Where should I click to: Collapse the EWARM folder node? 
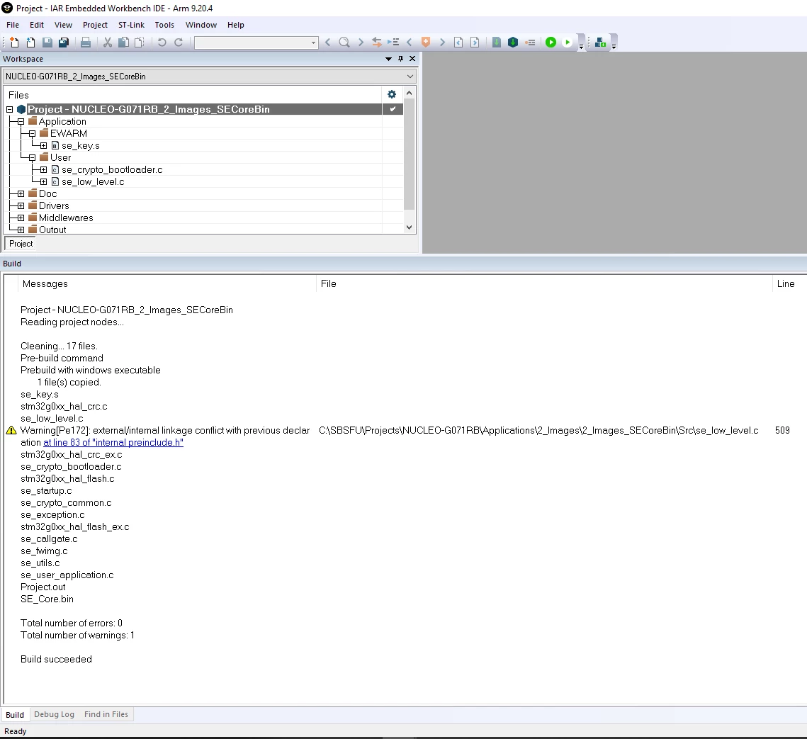point(32,133)
